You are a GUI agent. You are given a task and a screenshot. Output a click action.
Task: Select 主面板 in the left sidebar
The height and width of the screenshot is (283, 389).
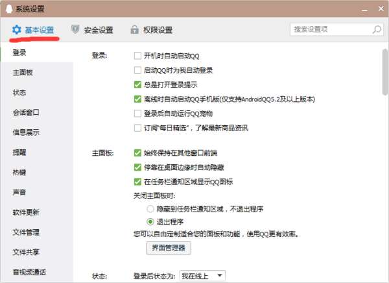23,73
